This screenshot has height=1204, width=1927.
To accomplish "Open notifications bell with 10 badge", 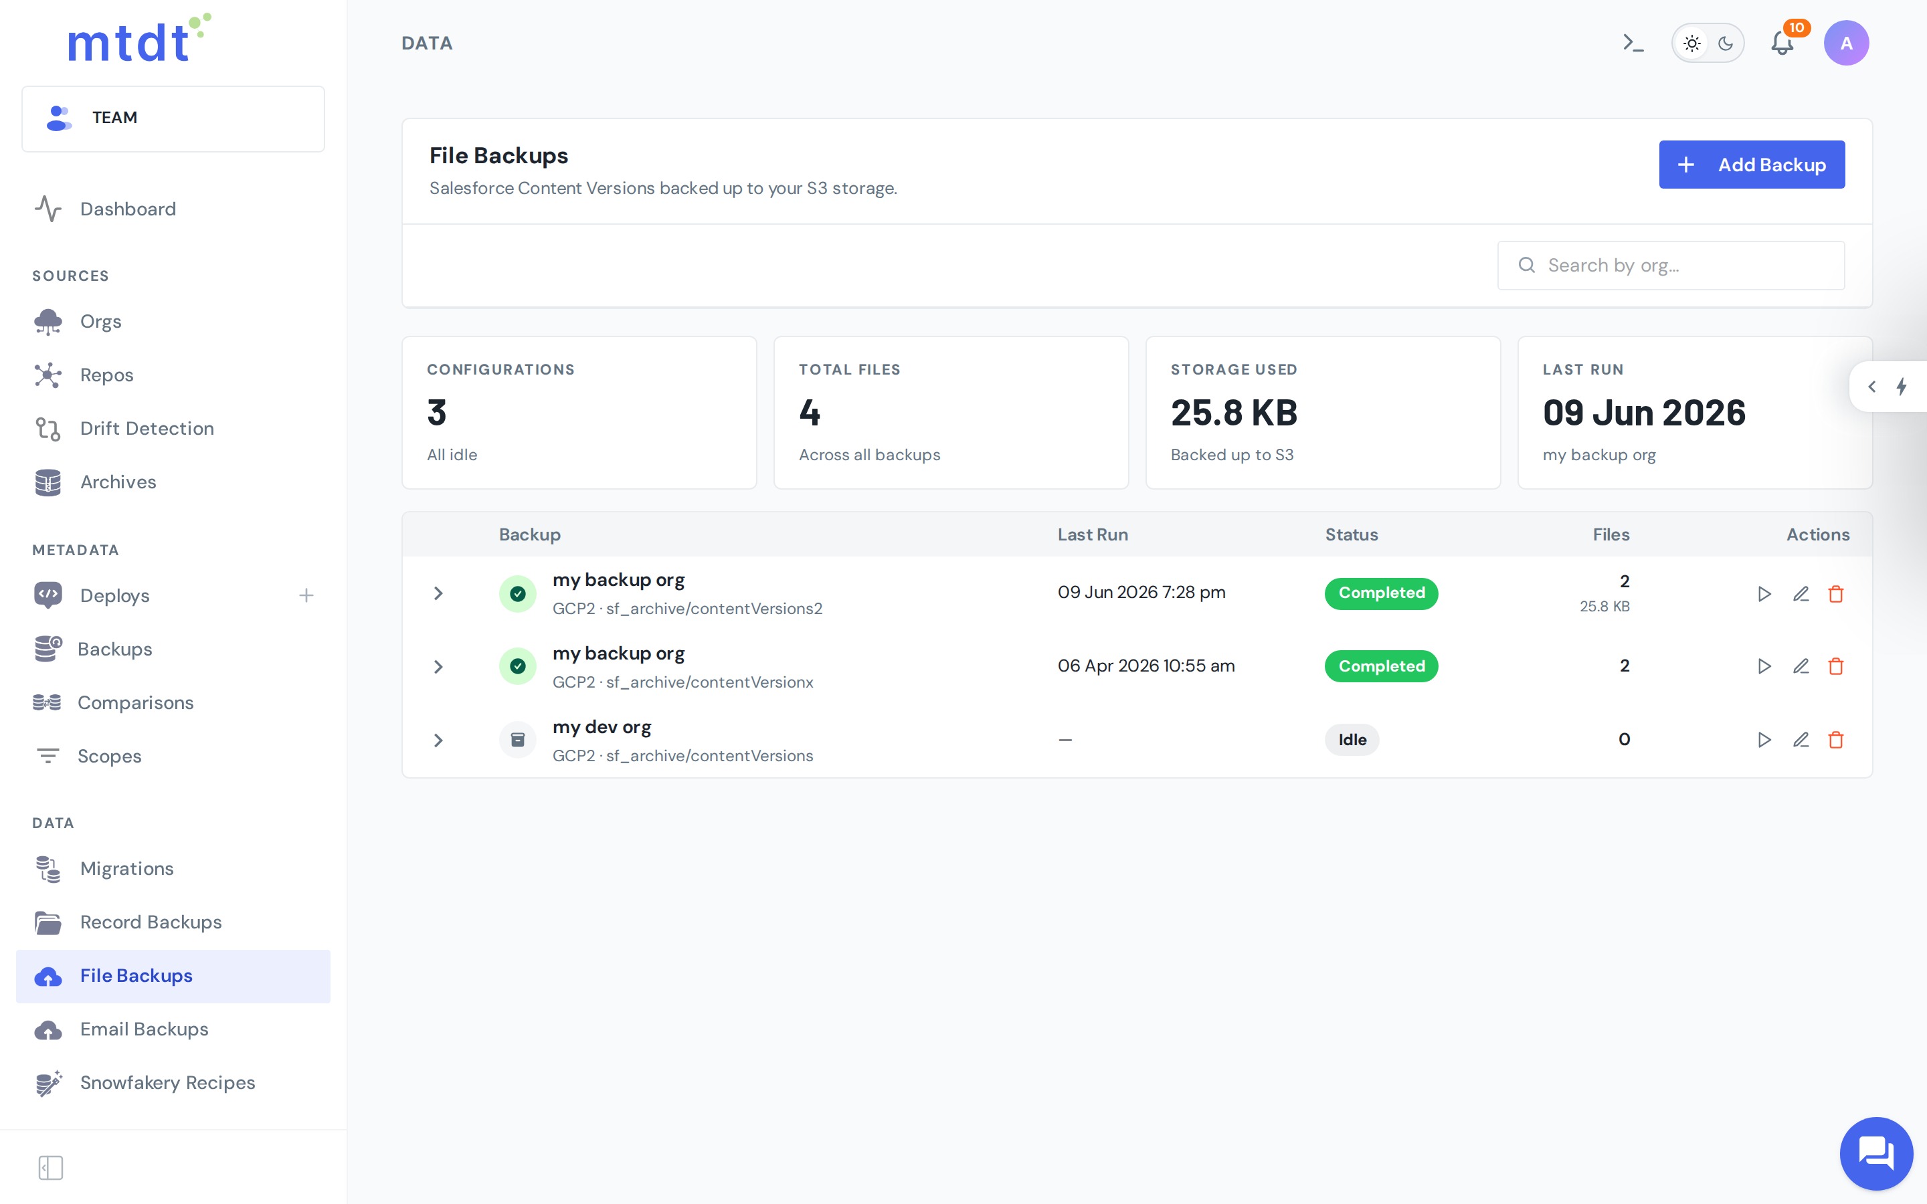I will (1782, 43).
